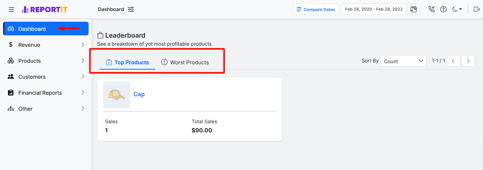Open the dark mode theme dropdown
The image size is (483, 170).
457,10
